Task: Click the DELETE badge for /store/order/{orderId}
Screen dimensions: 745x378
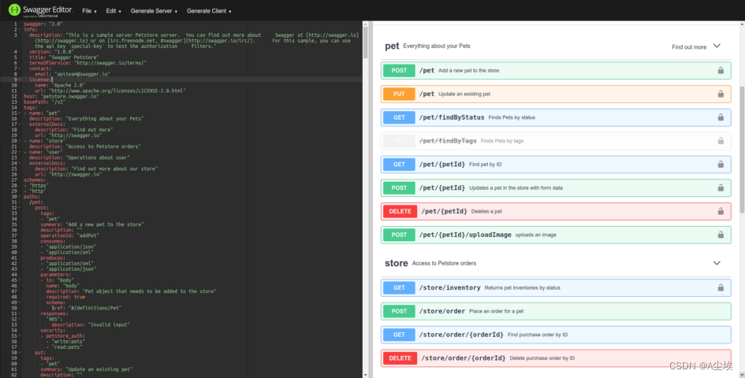Action: [400, 358]
